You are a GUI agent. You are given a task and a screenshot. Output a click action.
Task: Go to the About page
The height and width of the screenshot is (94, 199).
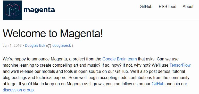click(x=188, y=6)
